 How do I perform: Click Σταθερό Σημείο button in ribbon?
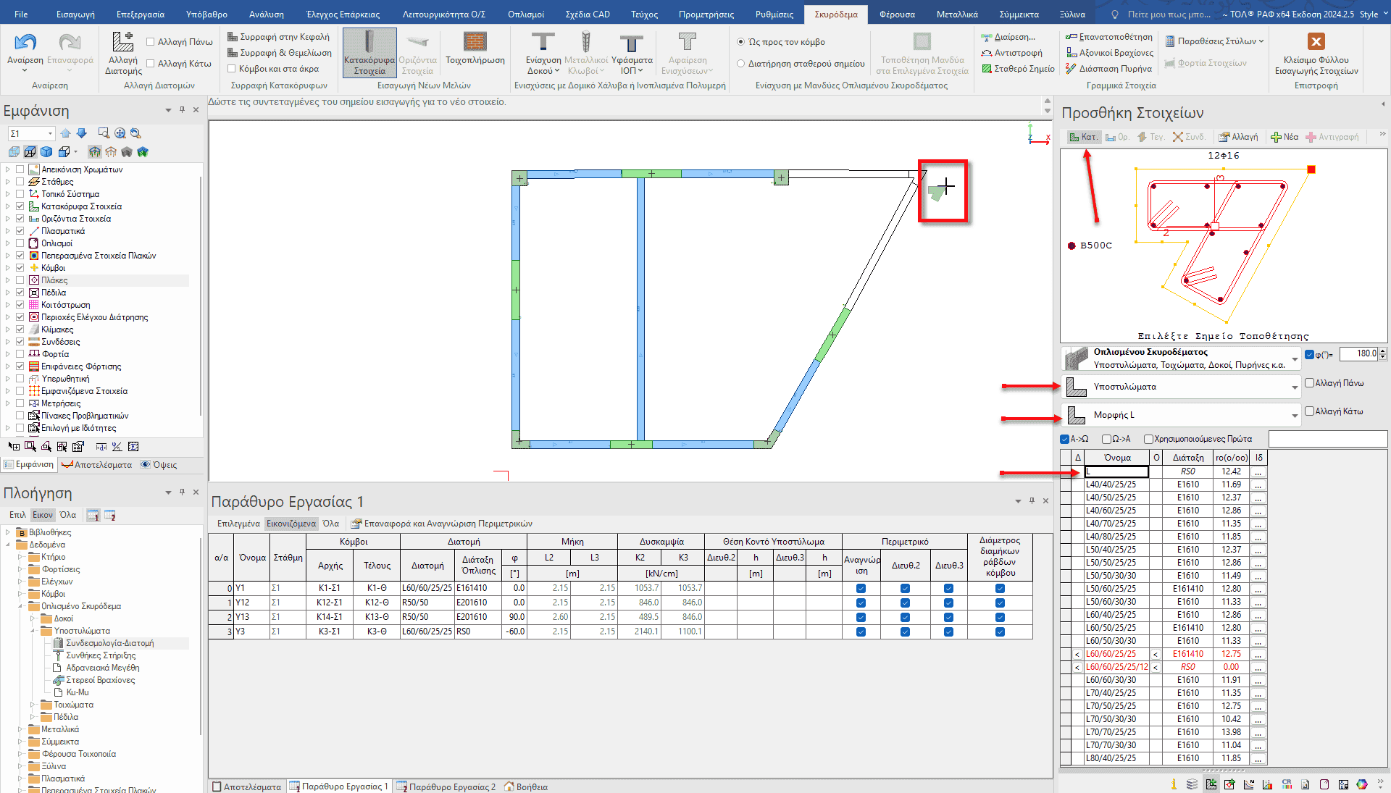coord(1018,69)
